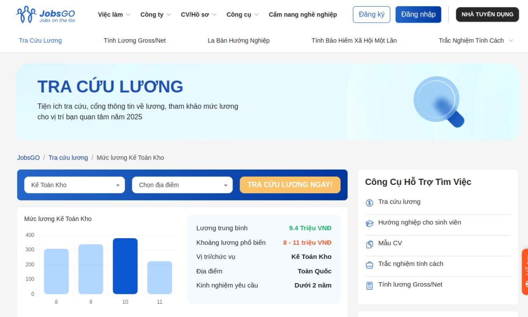This screenshot has width=528, height=317.
Task: Click the dark blue bar for salary 10
Action: (x=125, y=266)
